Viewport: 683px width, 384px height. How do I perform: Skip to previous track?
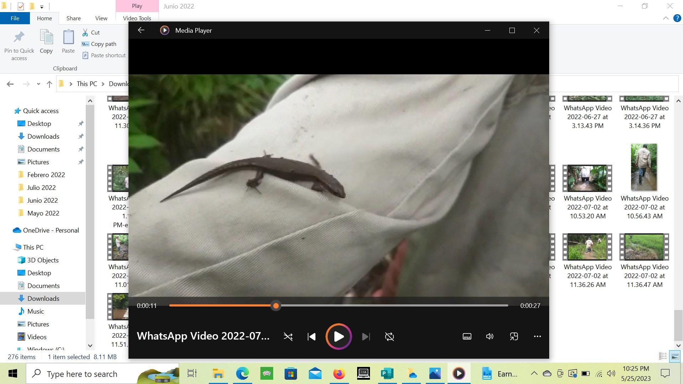tap(312, 336)
